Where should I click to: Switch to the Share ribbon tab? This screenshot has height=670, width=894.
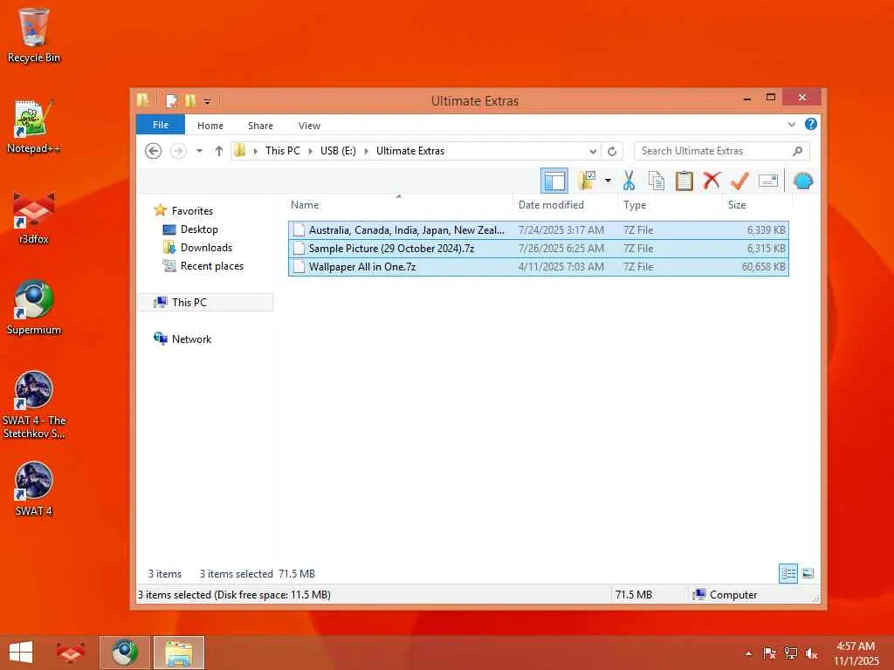coord(260,126)
